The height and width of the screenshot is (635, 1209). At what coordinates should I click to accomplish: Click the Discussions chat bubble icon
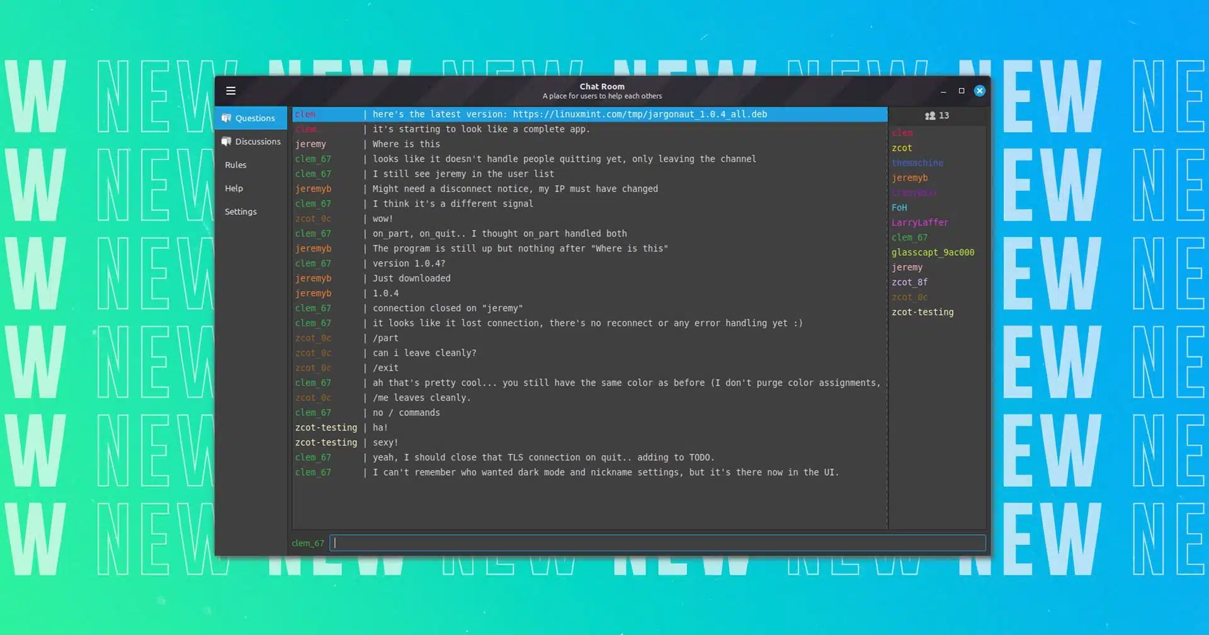coord(227,141)
